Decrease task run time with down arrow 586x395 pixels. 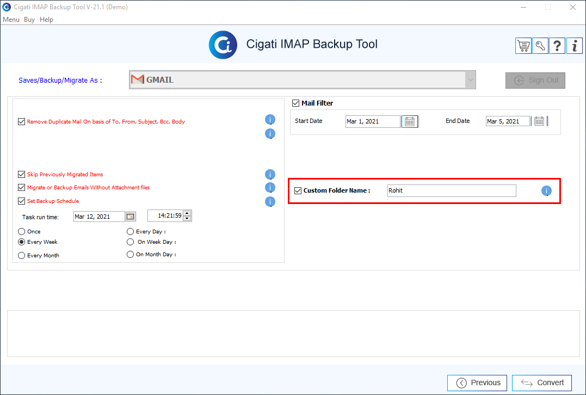tap(187, 219)
